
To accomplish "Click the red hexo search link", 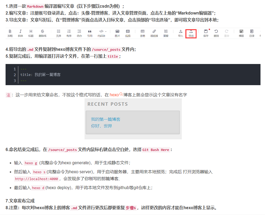I will [x=114, y=95].
